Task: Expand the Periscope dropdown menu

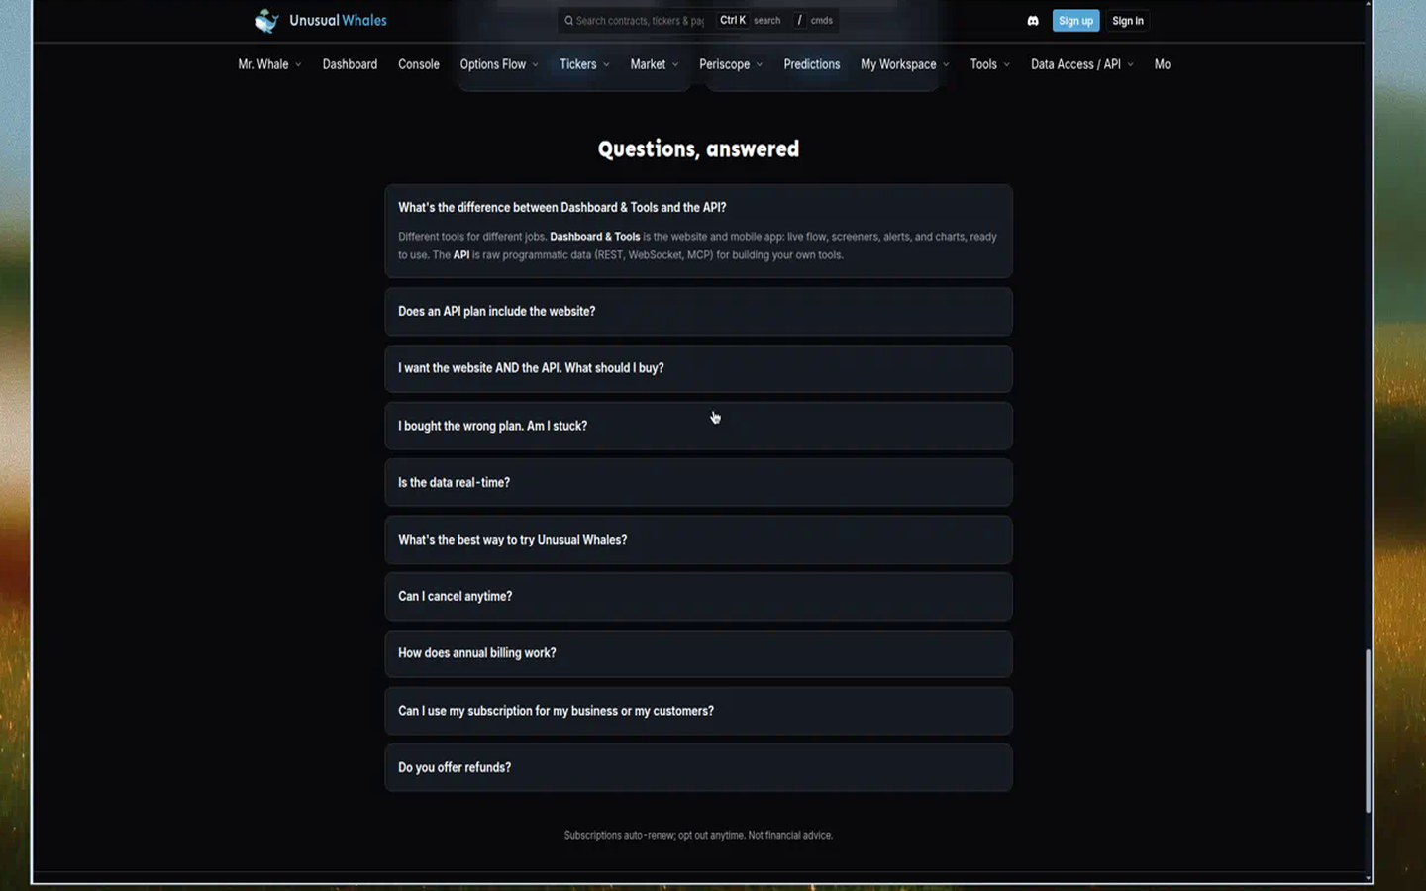Action: click(731, 64)
